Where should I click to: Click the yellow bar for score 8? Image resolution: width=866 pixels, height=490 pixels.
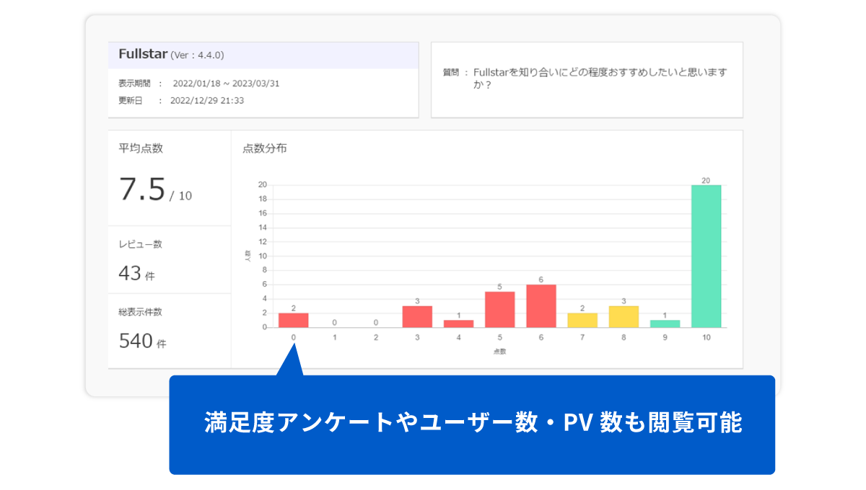[x=624, y=316]
